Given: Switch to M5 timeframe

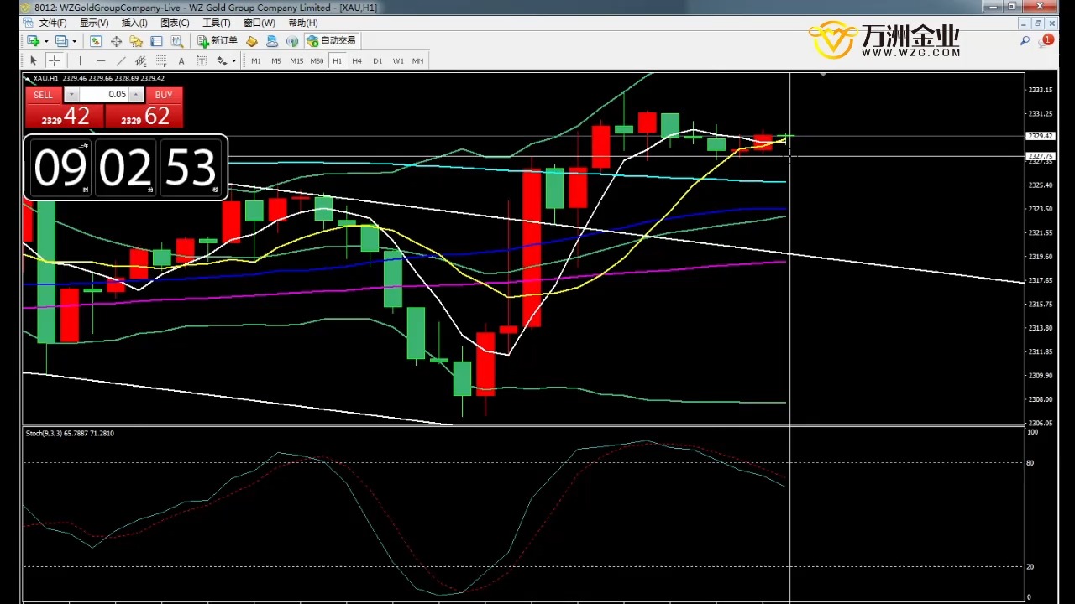Looking at the screenshot, I should 275,60.
